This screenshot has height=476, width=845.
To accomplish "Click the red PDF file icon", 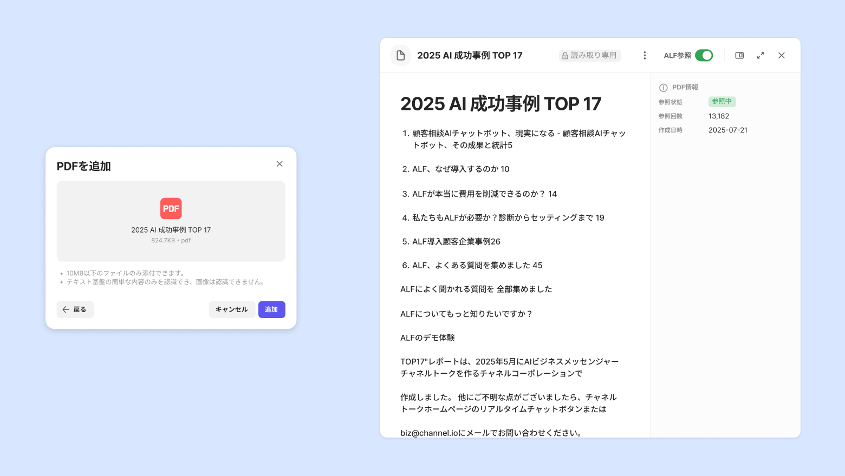I will pos(171,208).
